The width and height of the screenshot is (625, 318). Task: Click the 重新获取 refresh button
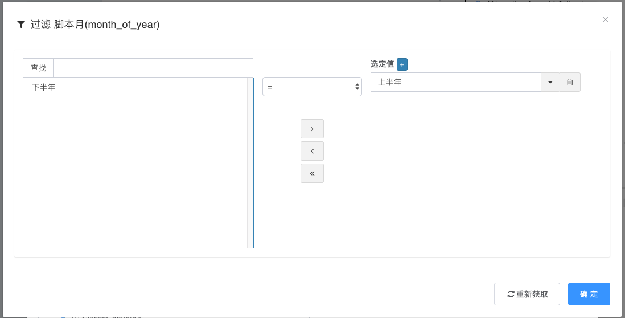coord(527,294)
